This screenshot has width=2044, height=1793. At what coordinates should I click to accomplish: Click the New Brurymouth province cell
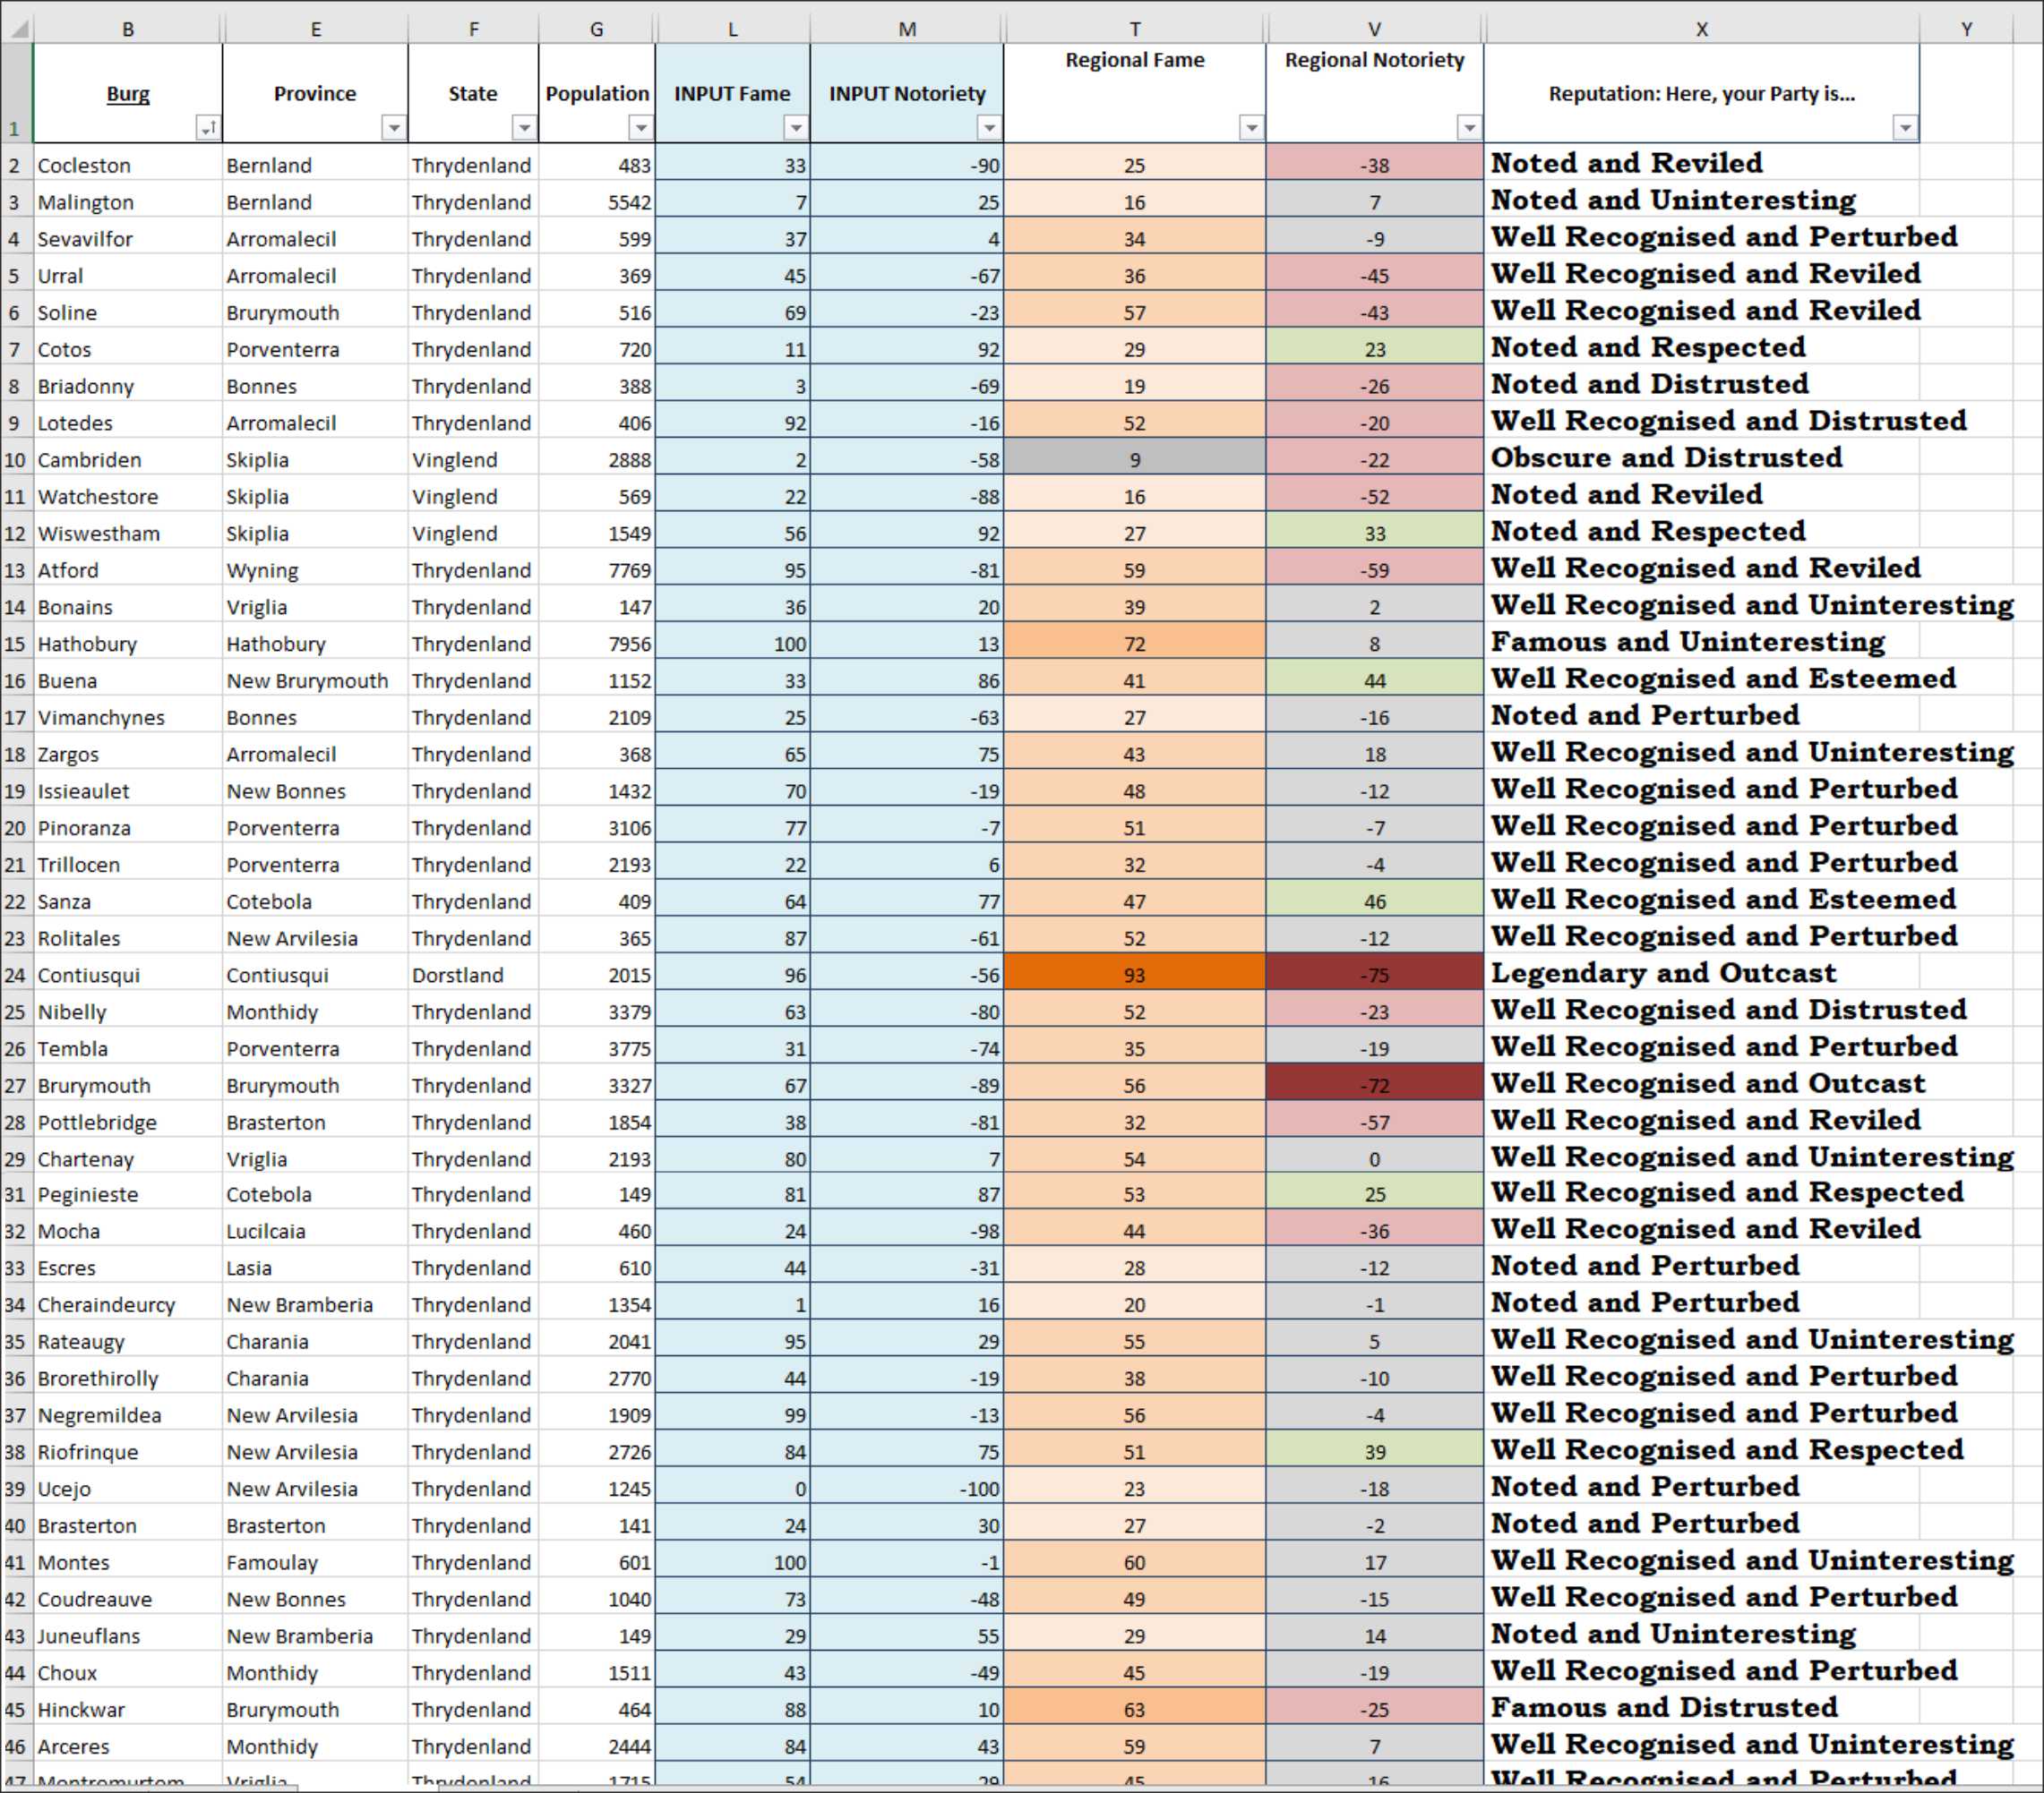(315, 681)
